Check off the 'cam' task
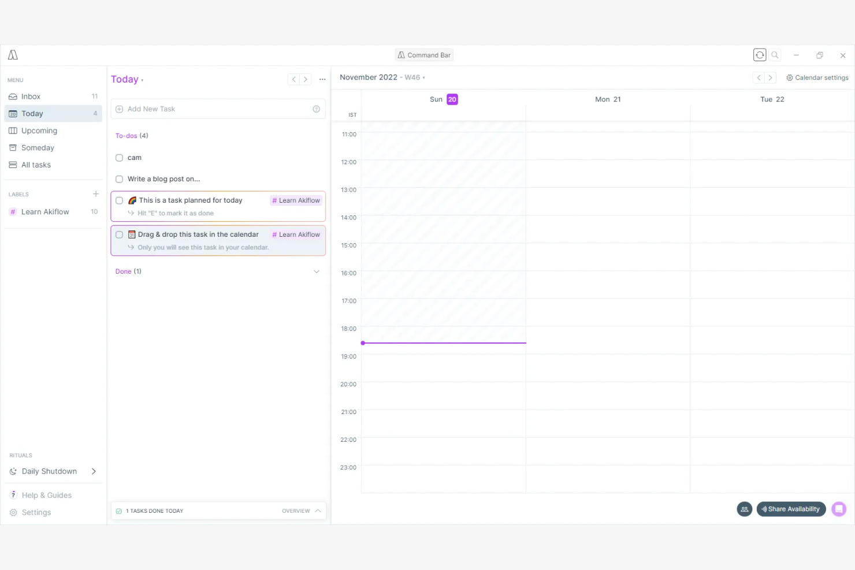Screen dimensions: 855x570 [120, 158]
